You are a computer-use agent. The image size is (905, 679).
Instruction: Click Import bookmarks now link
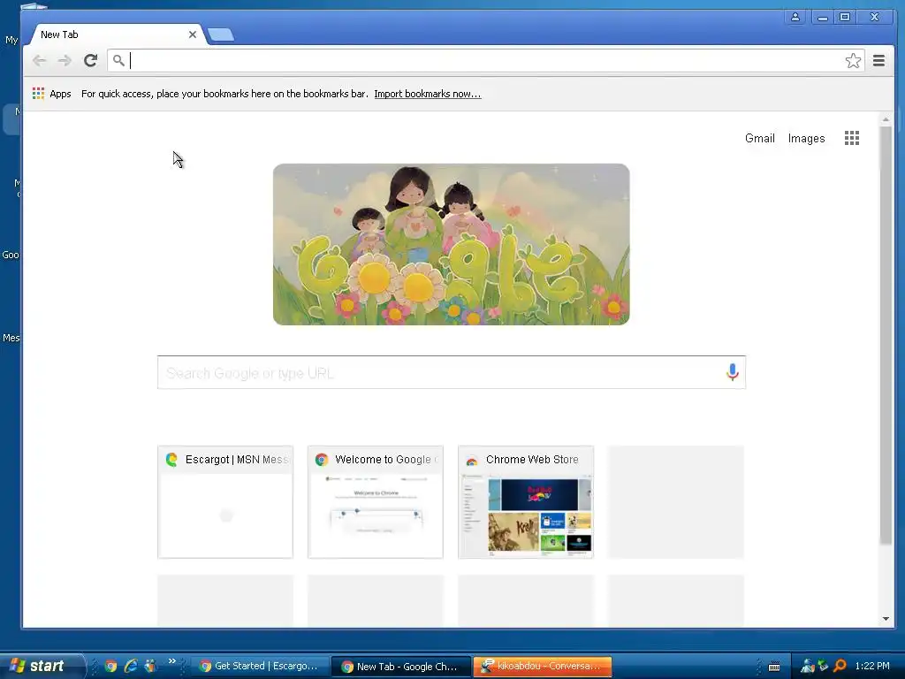pos(427,94)
